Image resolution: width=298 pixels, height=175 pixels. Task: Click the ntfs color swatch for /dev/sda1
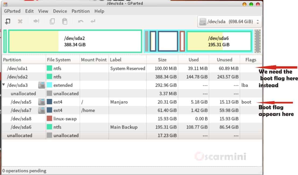(x=49, y=68)
